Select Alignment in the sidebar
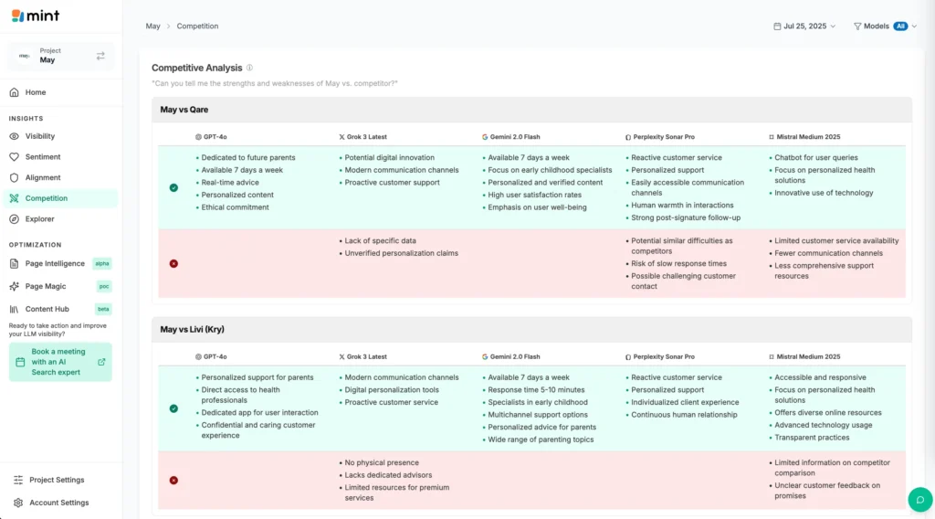Image resolution: width=935 pixels, height=519 pixels. (x=43, y=177)
